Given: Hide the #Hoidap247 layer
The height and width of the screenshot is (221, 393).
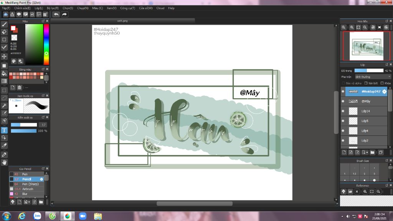Looking at the screenshot, I should (x=343, y=91).
